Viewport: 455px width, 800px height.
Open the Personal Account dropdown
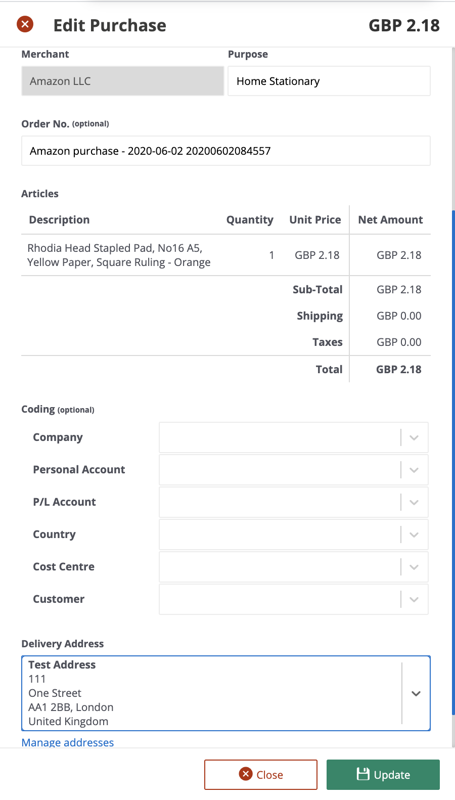click(414, 469)
